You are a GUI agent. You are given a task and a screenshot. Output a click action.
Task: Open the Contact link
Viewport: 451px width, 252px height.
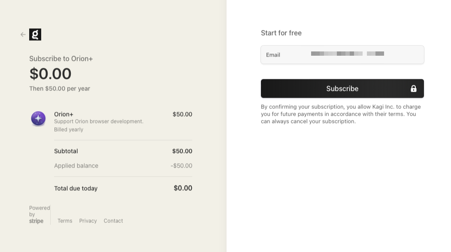coord(113,221)
